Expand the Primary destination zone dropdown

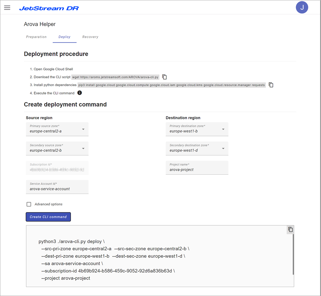coord(223,129)
